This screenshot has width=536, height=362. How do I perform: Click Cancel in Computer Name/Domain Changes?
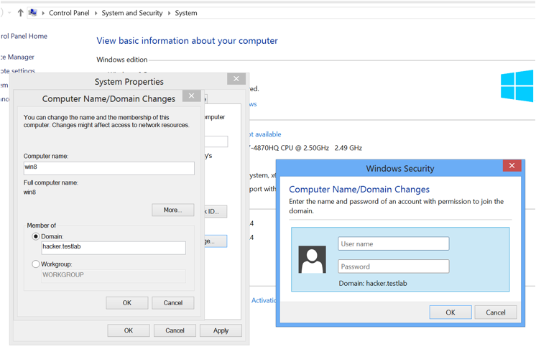(173, 303)
